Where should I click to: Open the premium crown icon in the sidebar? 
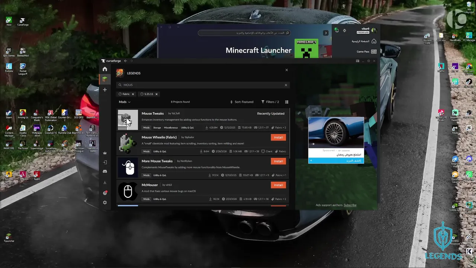105,153
